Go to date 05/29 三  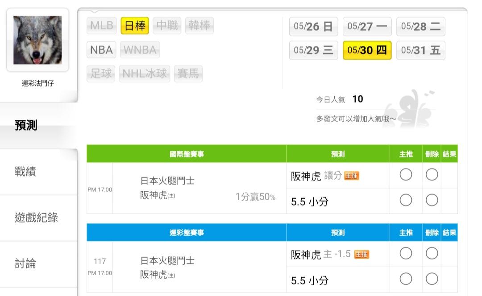313,50
